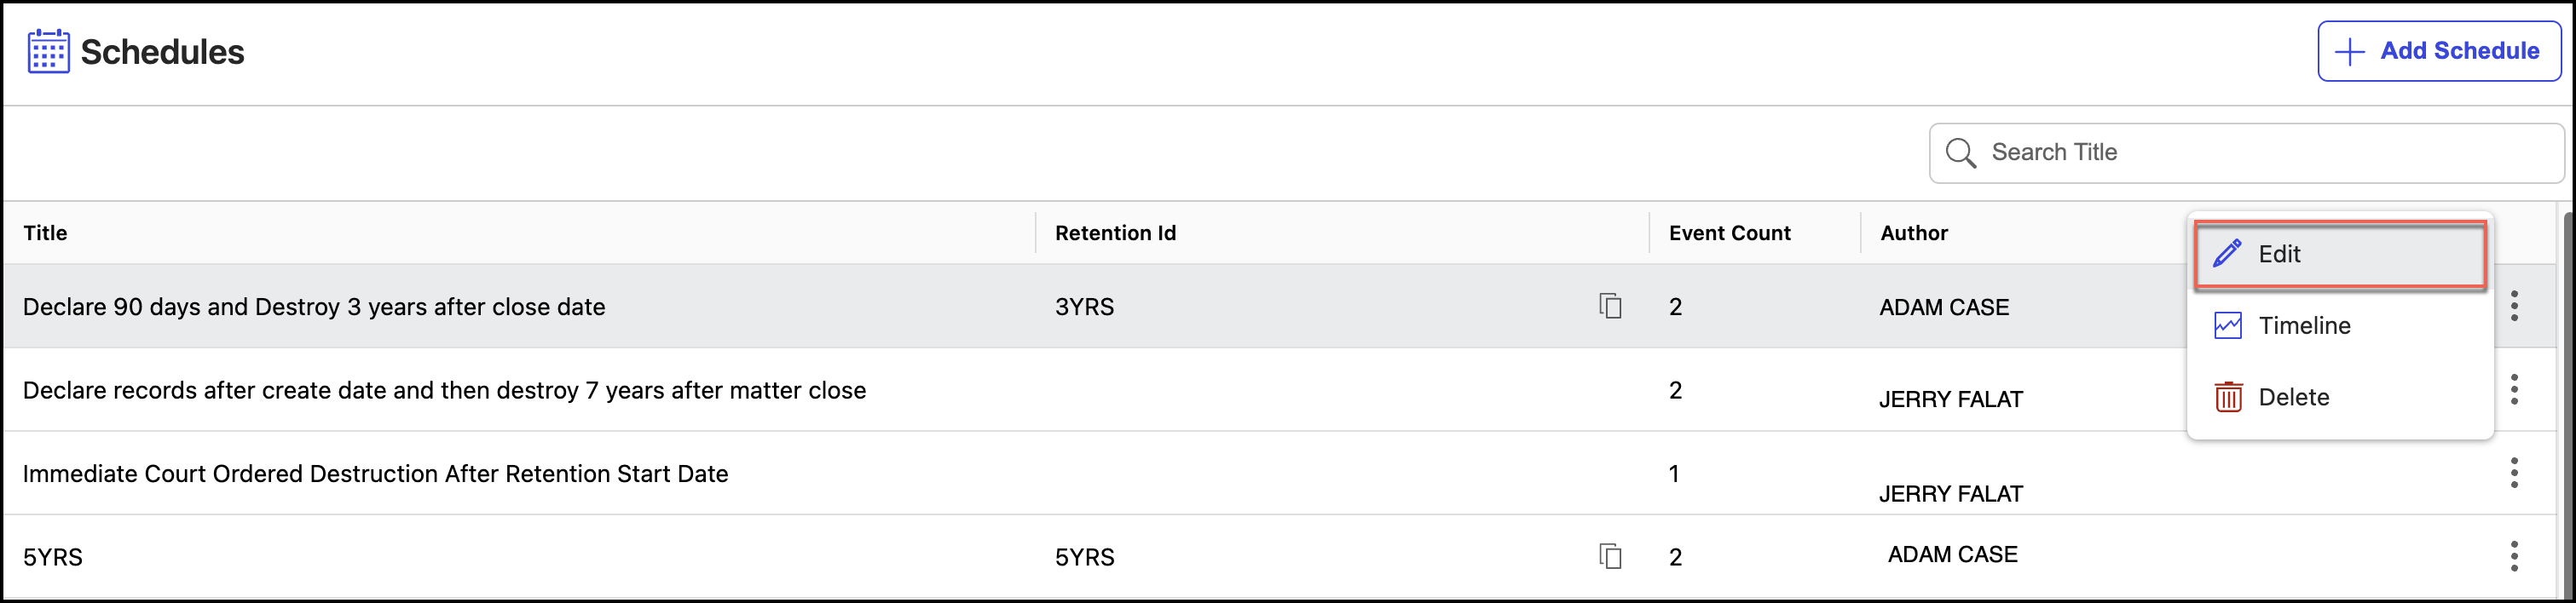2576x603 pixels.
Task: Sort by the Retention Id column header
Action: [1115, 233]
